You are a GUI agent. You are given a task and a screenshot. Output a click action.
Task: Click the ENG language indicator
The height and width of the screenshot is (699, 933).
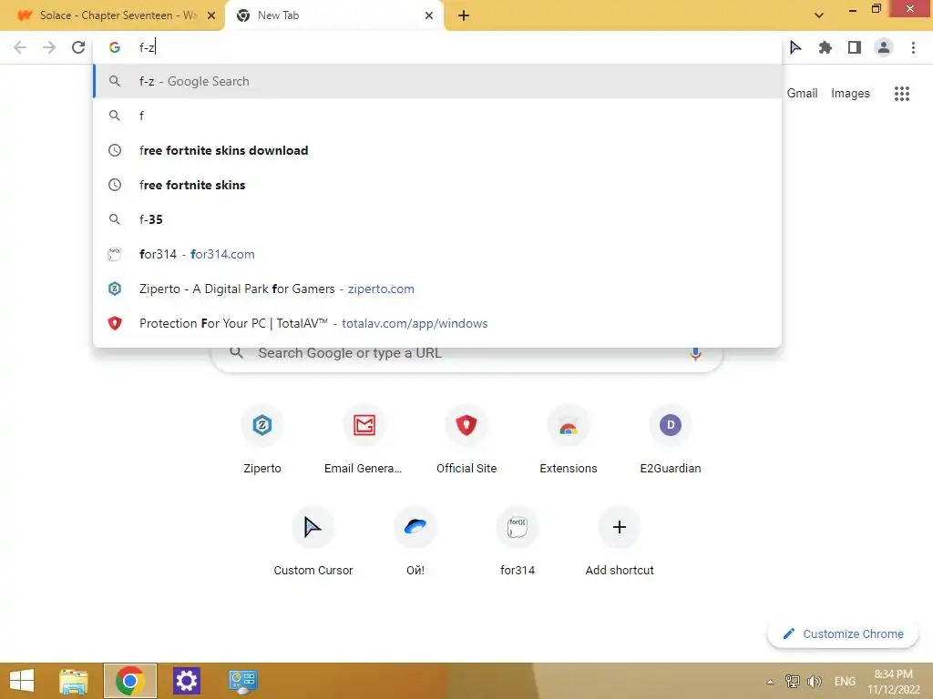[845, 681]
